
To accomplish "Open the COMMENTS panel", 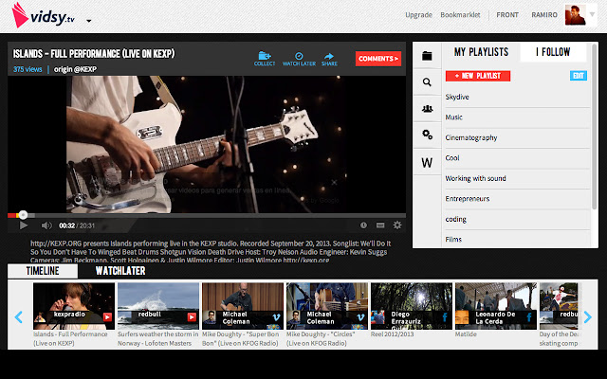I will click(x=378, y=59).
